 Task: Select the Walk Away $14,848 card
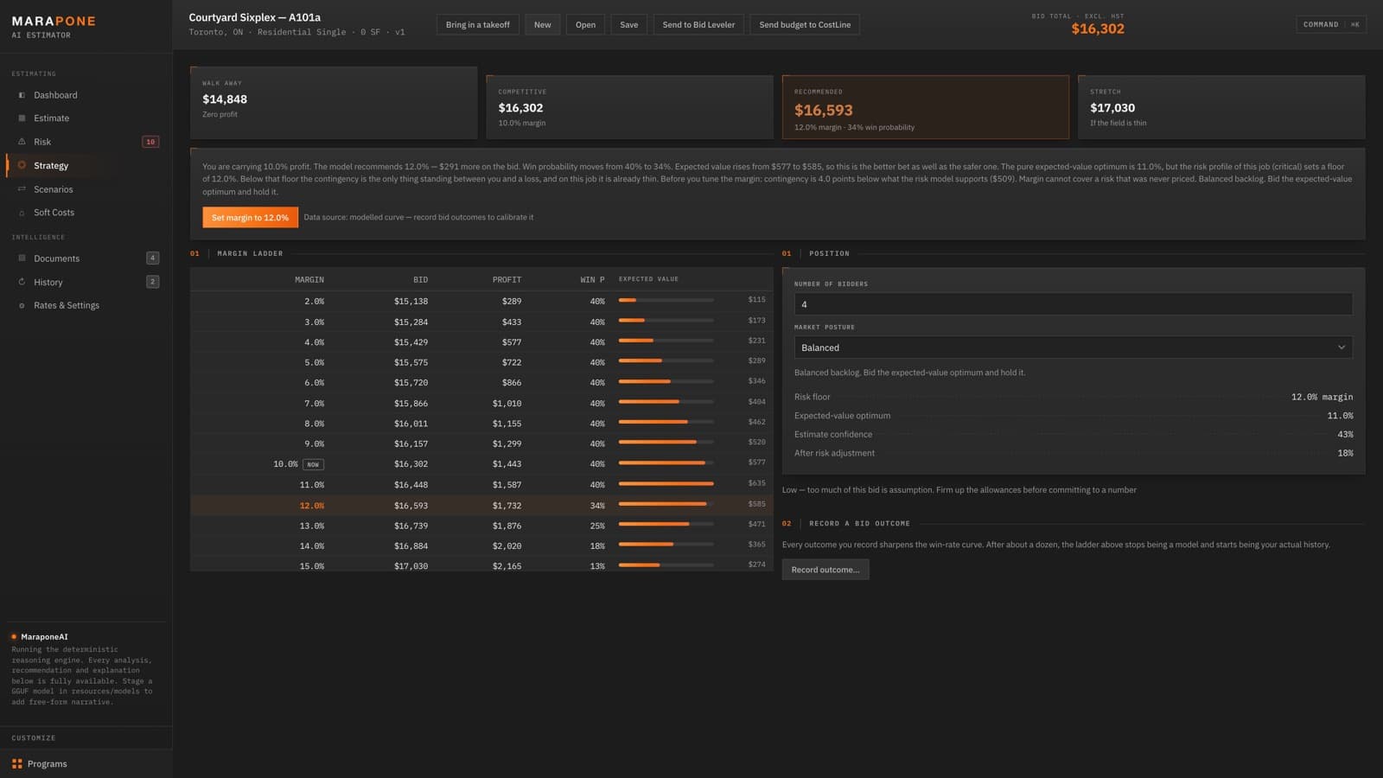tap(334, 103)
